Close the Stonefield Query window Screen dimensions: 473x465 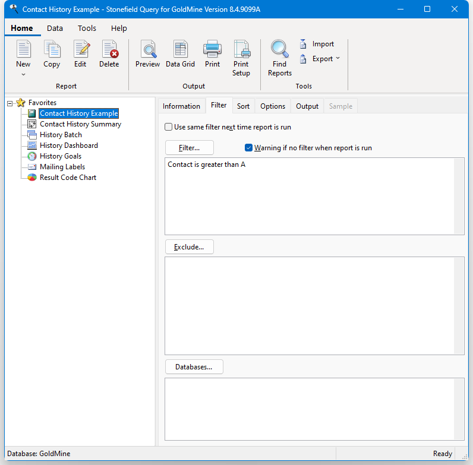(x=455, y=10)
